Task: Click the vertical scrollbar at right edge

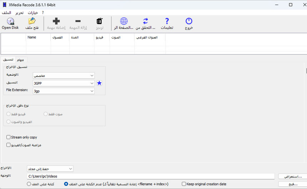Action: click(306, 71)
